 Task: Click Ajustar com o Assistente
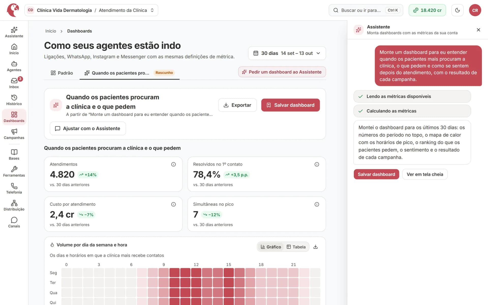[88, 129]
